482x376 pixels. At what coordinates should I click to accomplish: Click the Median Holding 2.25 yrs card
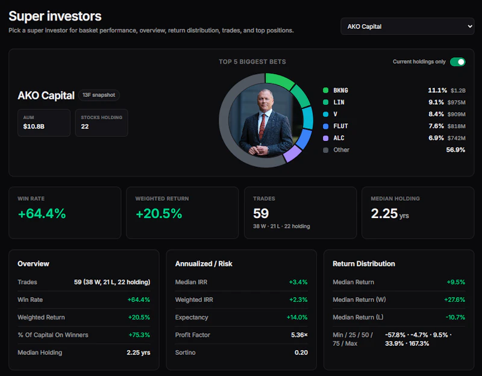coord(418,213)
